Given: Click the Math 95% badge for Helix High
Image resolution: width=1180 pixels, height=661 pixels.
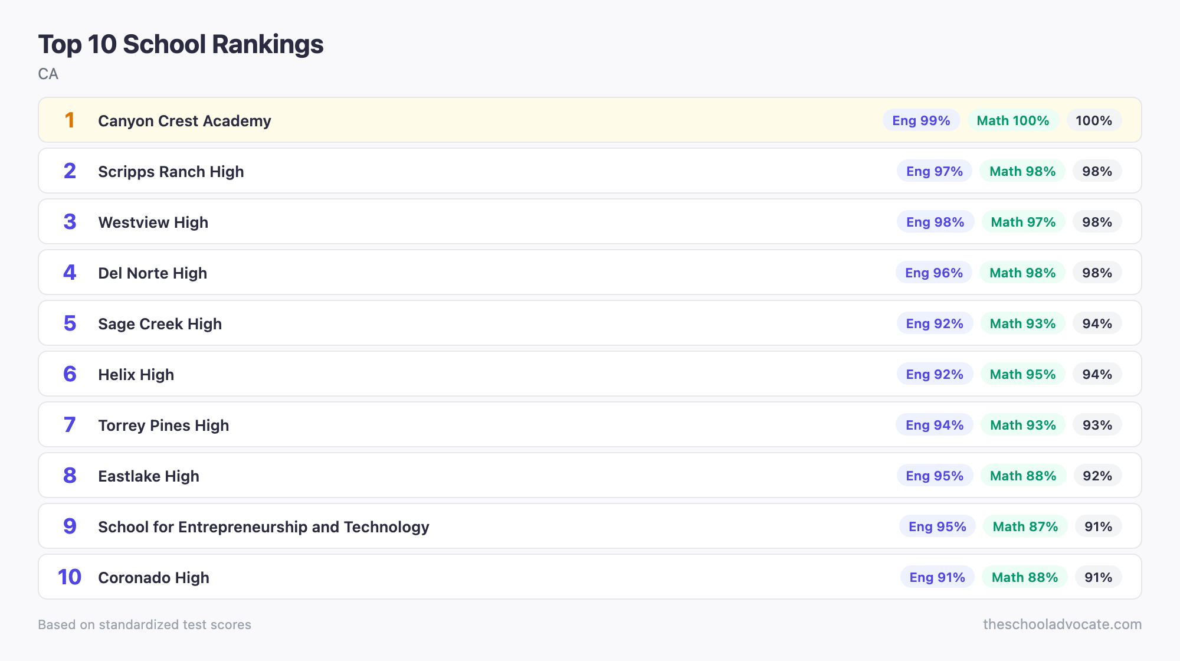Looking at the screenshot, I should point(1022,374).
